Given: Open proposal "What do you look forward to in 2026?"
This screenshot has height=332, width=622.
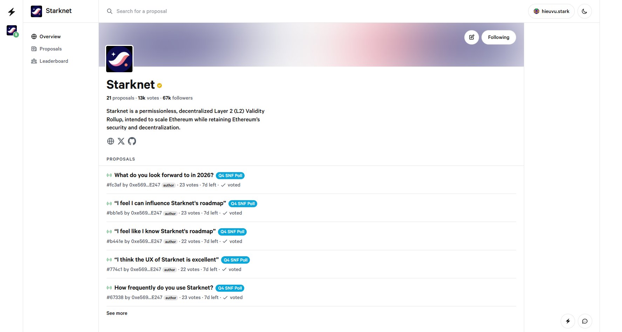Looking at the screenshot, I should 164,175.
